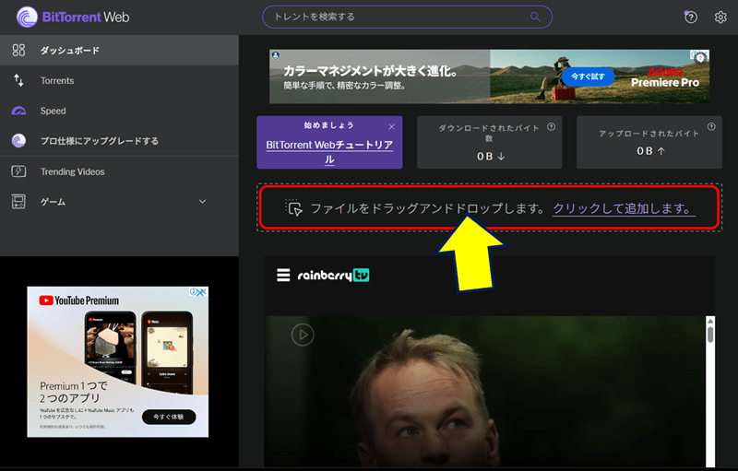Click the Premium 1つで 2つのアプリ text
The height and width of the screenshot is (471, 738).
pos(74,392)
